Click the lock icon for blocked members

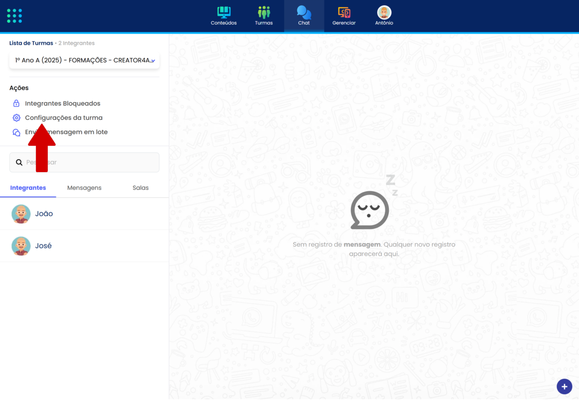coord(16,104)
